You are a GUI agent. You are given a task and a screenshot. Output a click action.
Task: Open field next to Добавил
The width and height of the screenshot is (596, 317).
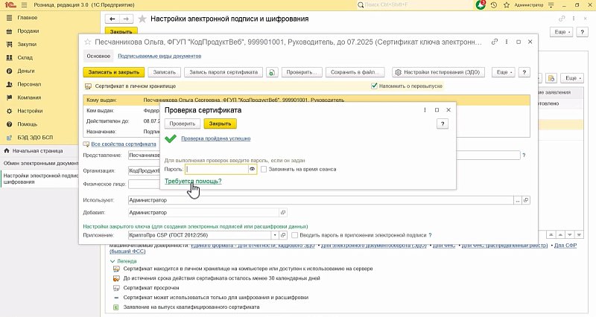click(283, 213)
